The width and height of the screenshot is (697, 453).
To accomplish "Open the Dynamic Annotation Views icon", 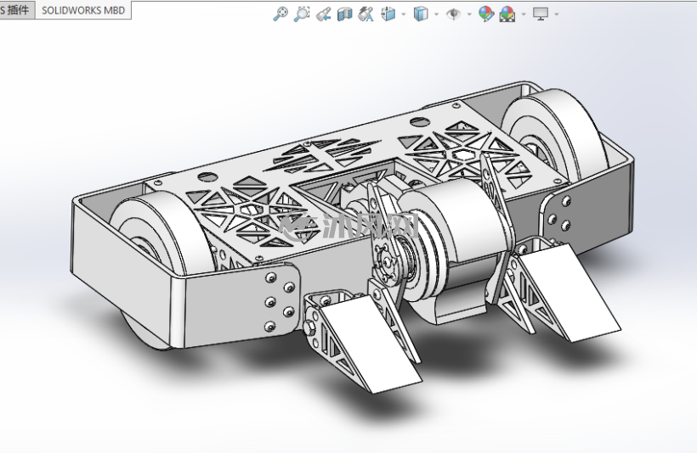I will [x=365, y=14].
